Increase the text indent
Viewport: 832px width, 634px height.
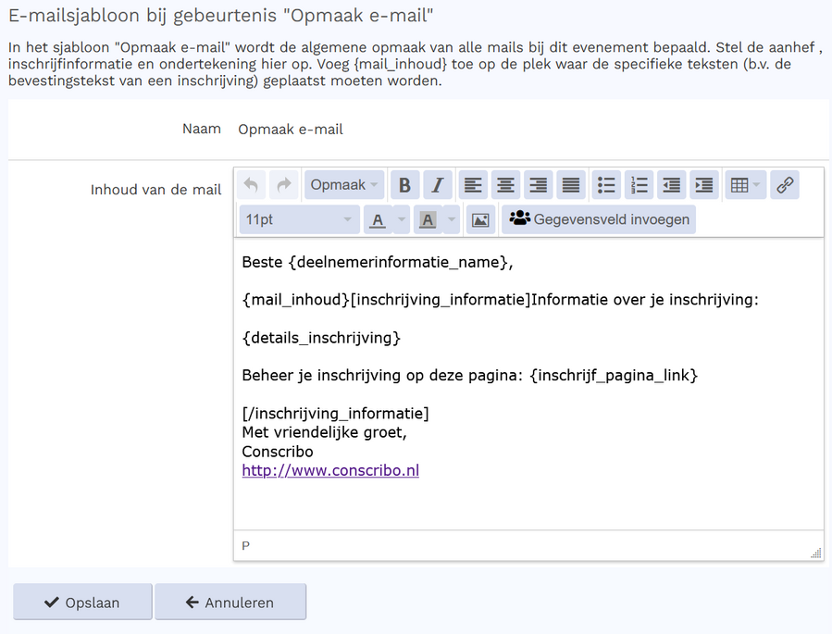[703, 184]
